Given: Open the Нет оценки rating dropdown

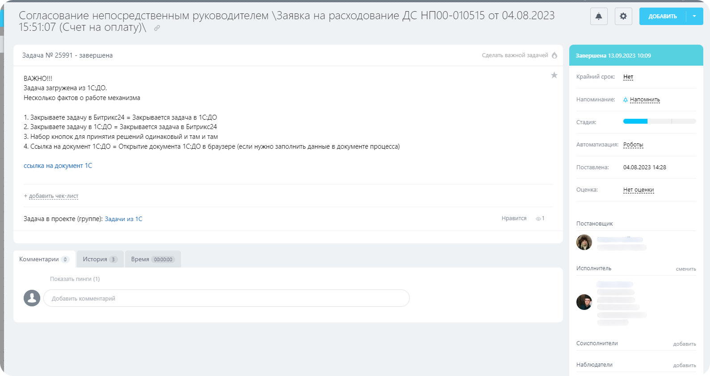Looking at the screenshot, I should [x=638, y=190].
